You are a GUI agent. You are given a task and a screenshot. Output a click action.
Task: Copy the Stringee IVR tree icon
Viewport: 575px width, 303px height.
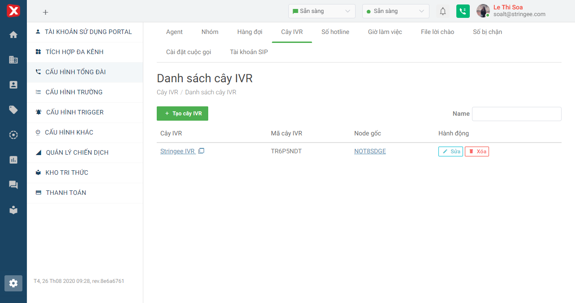pyautogui.click(x=202, y=151)
